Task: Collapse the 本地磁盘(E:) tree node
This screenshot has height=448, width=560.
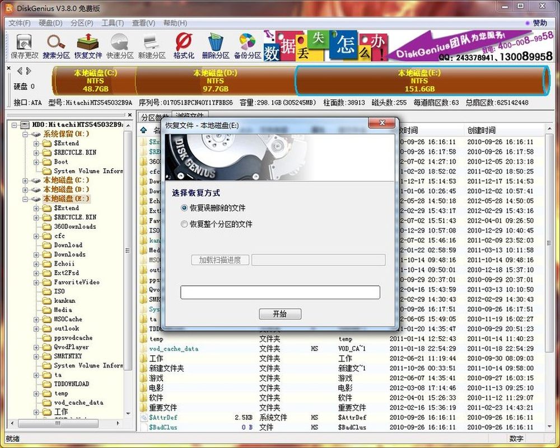Action: [x=25, y=199]
